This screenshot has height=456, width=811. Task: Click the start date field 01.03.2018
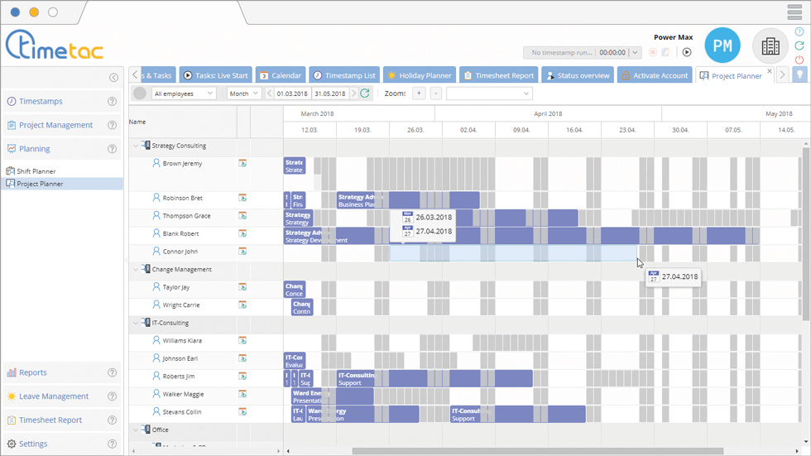293,94
